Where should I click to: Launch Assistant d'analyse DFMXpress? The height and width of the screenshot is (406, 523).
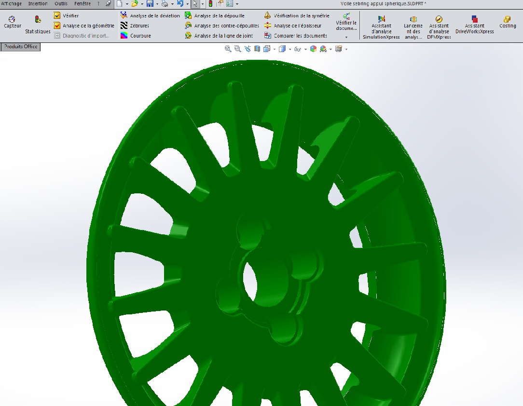tap(439, 27)
